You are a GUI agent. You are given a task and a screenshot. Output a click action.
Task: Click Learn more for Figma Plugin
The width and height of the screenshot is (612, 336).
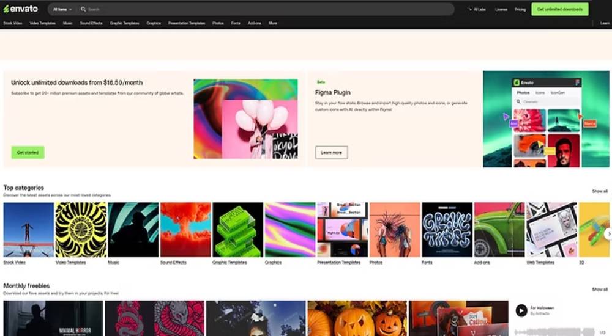(331, 152)
